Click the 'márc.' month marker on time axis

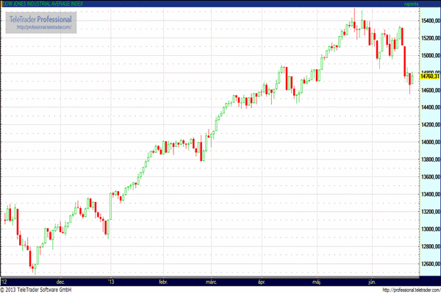211,281
